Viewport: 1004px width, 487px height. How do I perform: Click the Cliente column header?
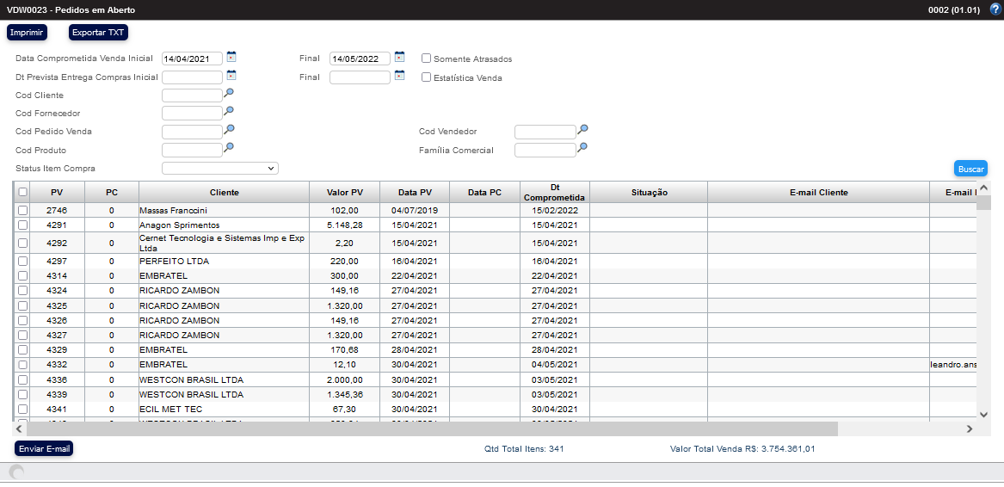[x=224, y=193]
